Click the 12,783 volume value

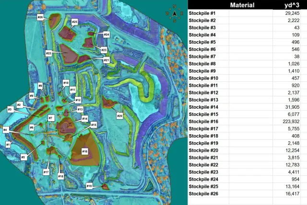[292, 165]
